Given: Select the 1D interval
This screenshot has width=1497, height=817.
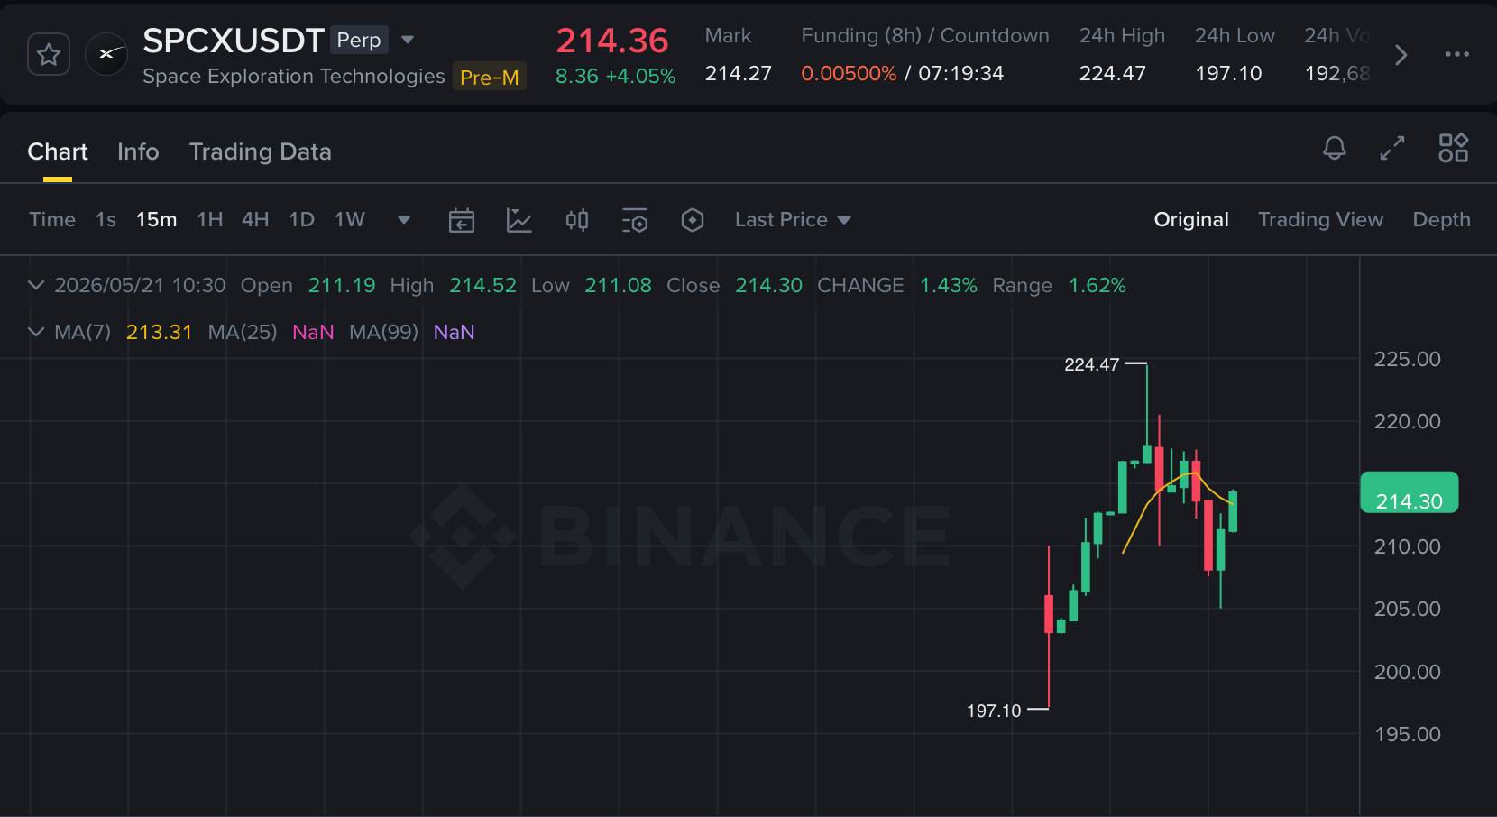Looking at the screenshot, I should 301,219.
